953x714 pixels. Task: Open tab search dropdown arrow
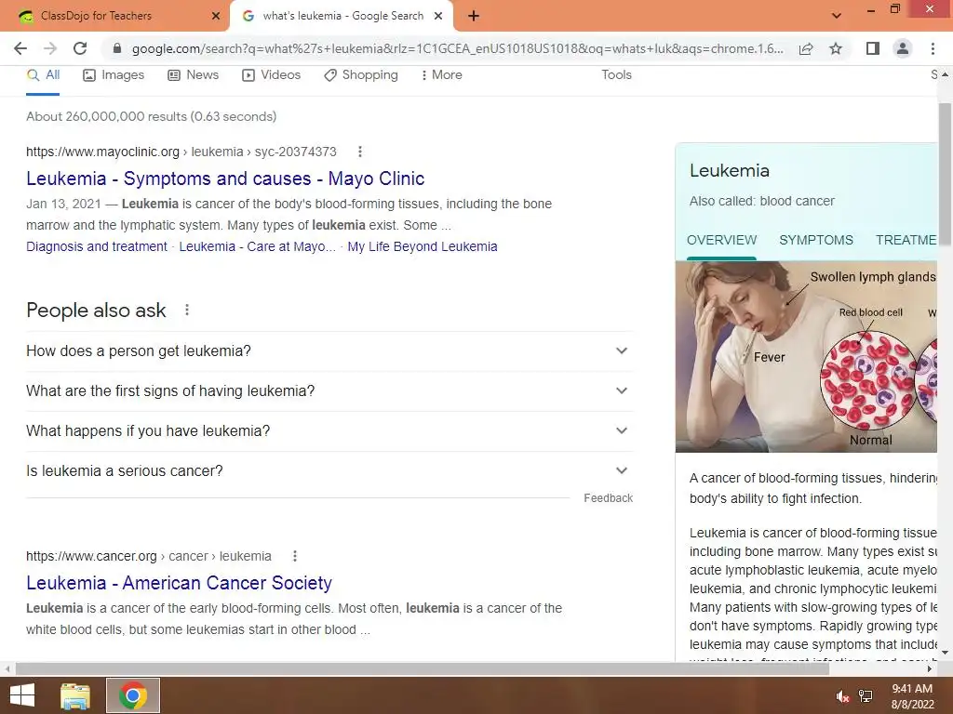(x=837, y=16)
